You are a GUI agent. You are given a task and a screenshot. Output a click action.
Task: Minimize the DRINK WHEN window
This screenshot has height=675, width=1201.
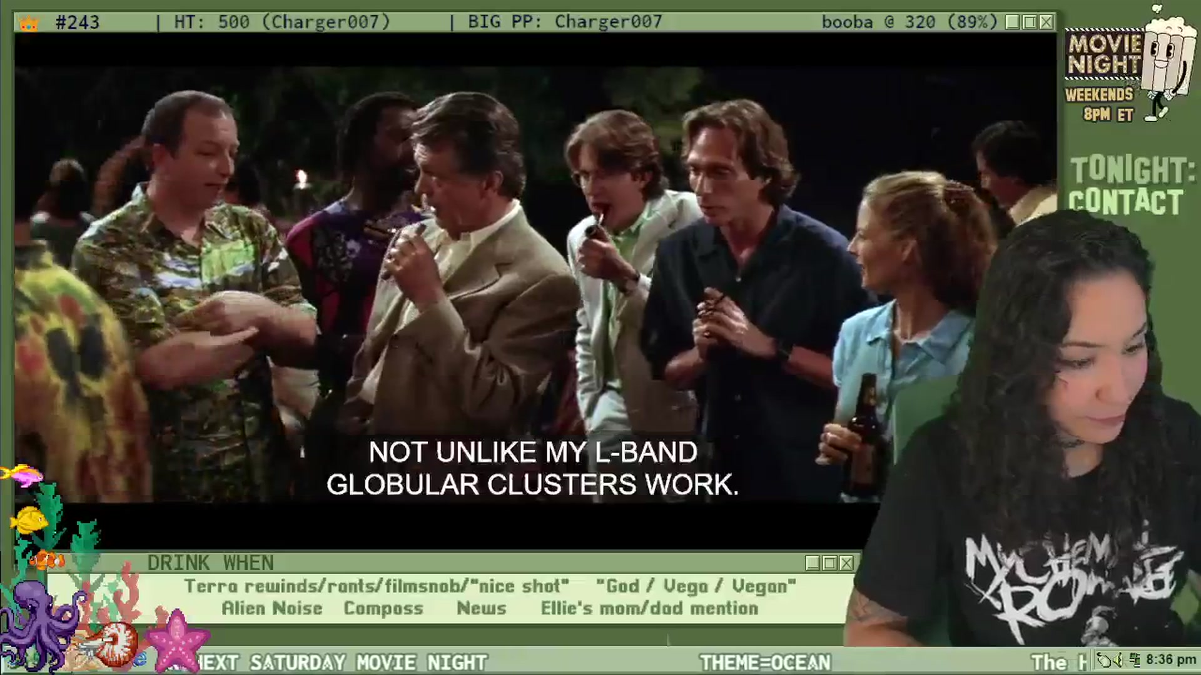click(x=813, y=563)
